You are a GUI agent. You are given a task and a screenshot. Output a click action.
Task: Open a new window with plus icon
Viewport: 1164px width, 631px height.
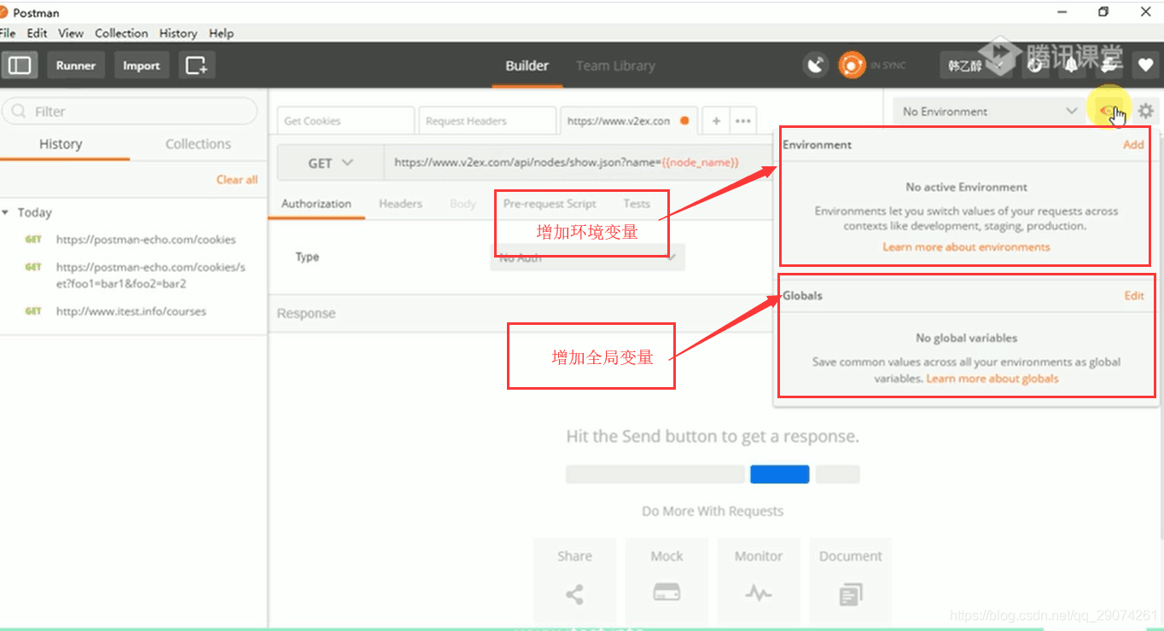point(196,66)
